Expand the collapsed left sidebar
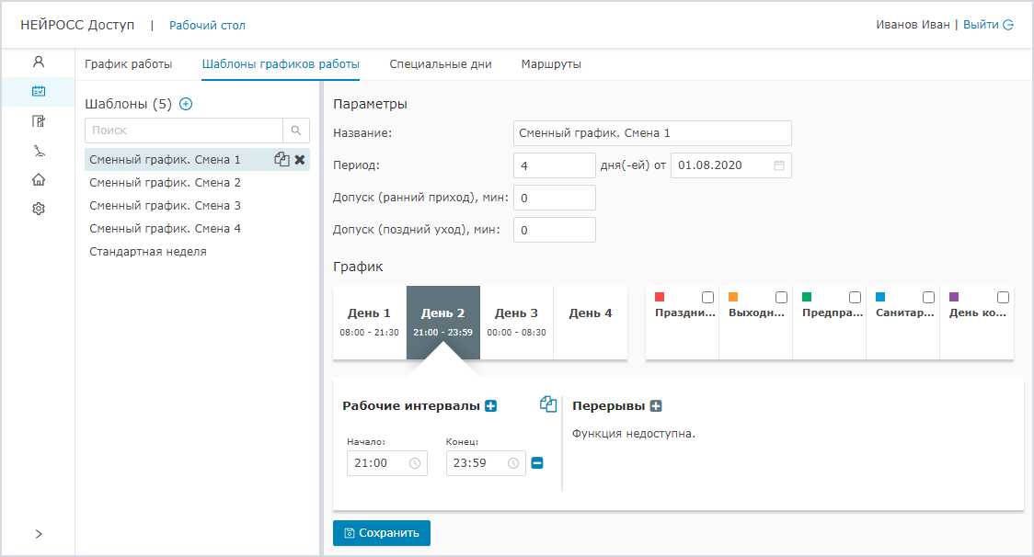 pos(38,534)
